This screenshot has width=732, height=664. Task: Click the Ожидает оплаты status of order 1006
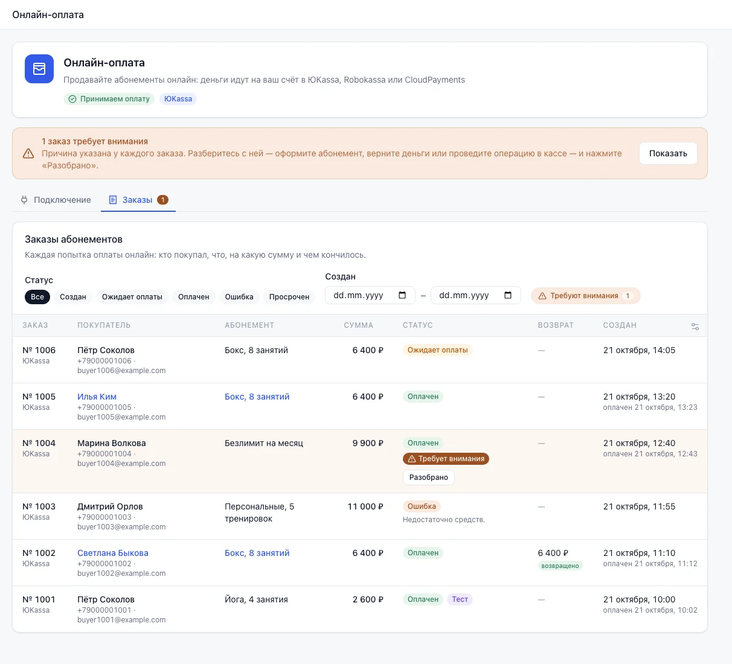click(x=437, y=350)
